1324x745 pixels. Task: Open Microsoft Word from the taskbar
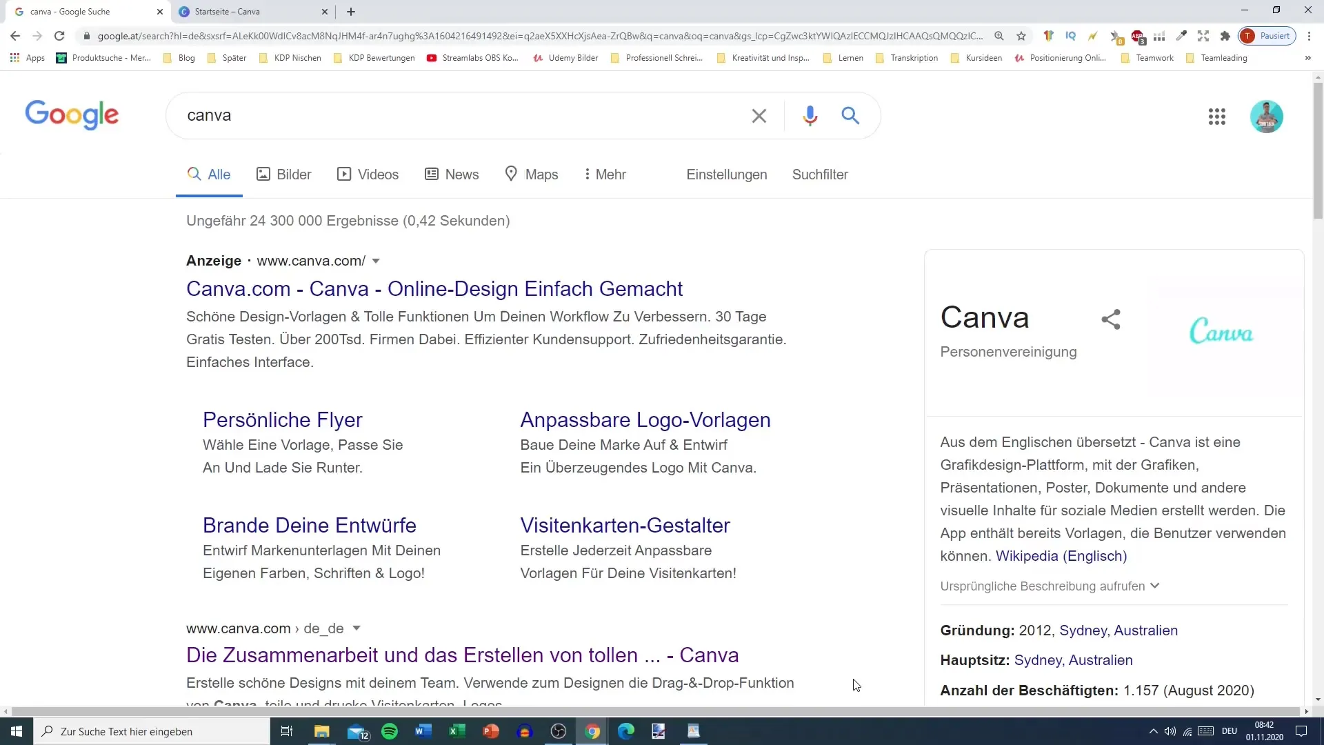[423, 731]
